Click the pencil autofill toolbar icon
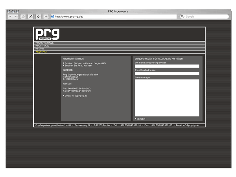The image size is (236, 177). tap(31, 17)
